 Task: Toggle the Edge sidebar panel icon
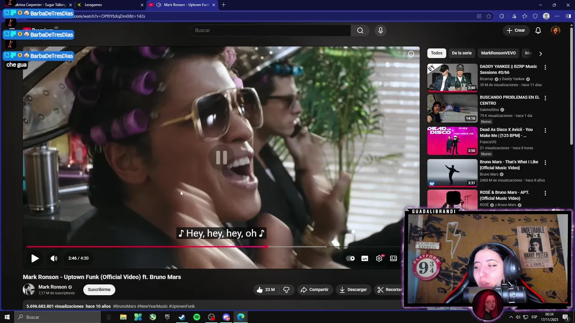(x=568, y=16)
